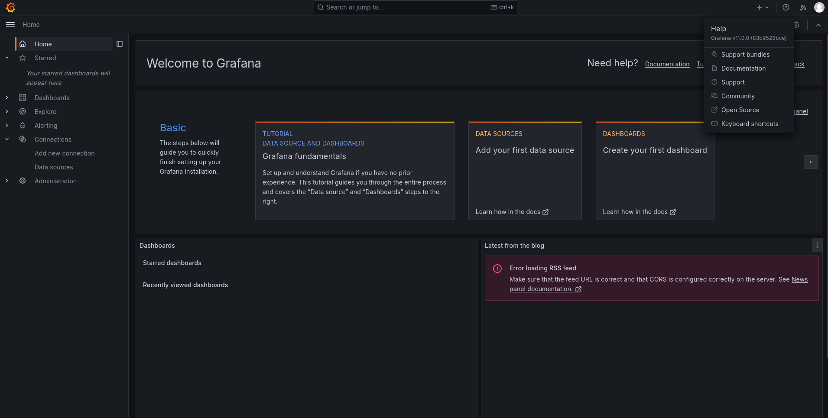
Task: Select Support bundles in Help menu
Action: (x=749, y=55)
